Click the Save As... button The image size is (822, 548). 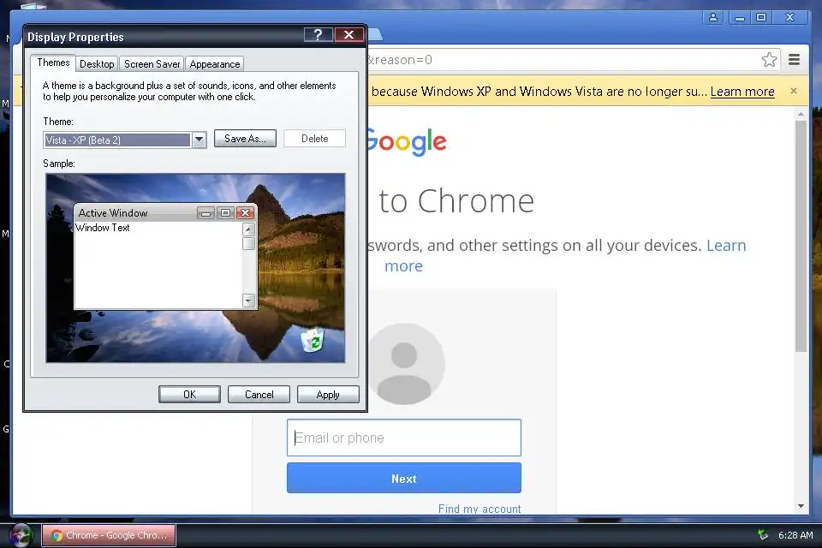[x=245, y=139]
